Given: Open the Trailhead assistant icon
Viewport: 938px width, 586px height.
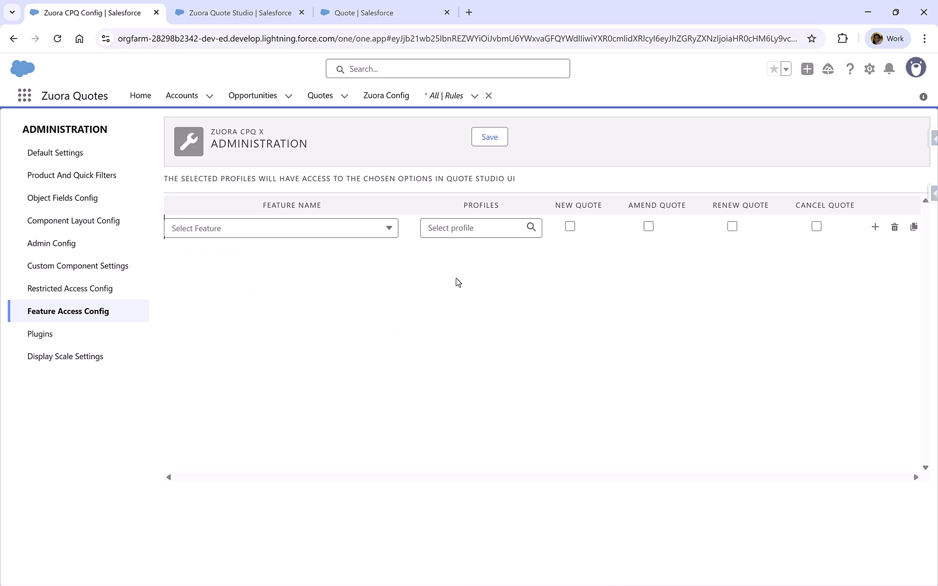Looking at the screenshot, I should pyautogui.click(x=828, y=69).
